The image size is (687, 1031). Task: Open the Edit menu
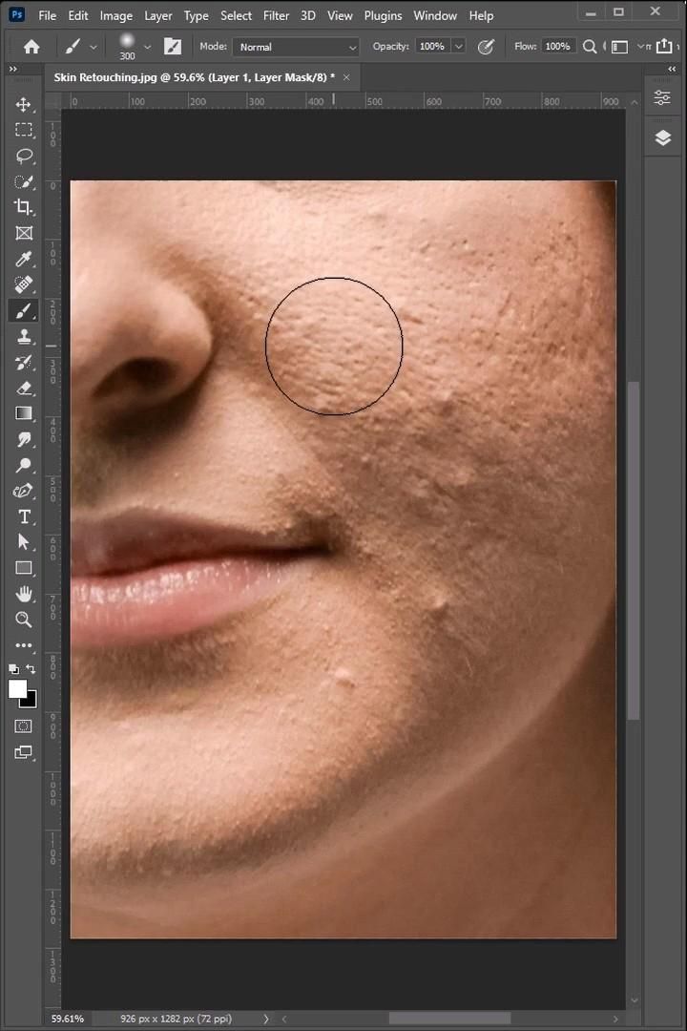[77, 15]
